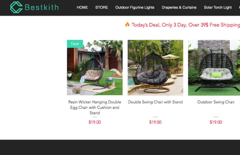Click the $19.00 price under Resin Wicker chair

tap(95, 122)
